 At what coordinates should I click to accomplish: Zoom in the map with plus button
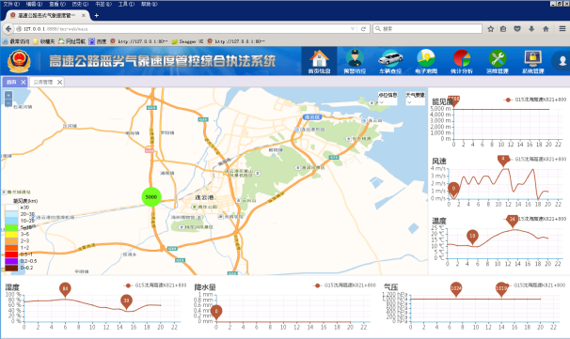pyautogui.click(x=8, y=95)
